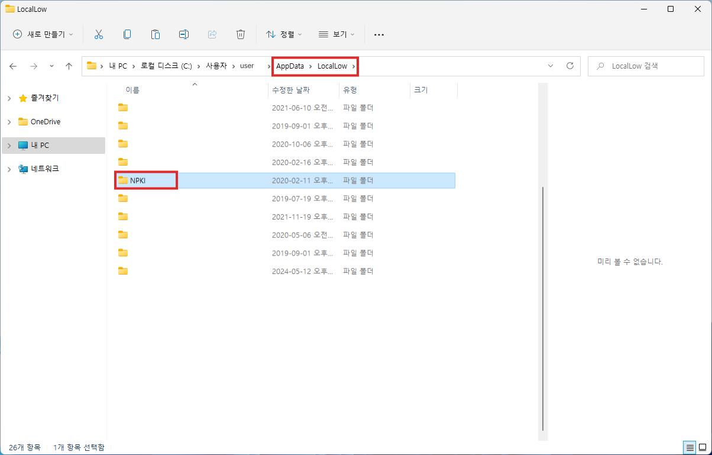712x455 pixels.
Task: Expand the 즐겨찾기 tree node
Action: pos(9,98)
